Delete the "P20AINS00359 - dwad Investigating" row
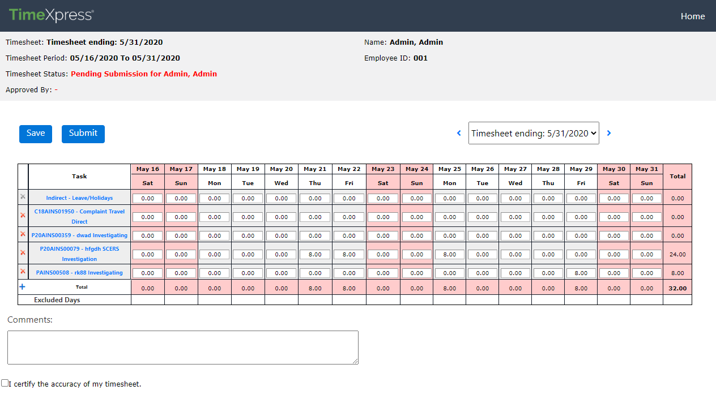716x403 pixels. tap(22, 235)
